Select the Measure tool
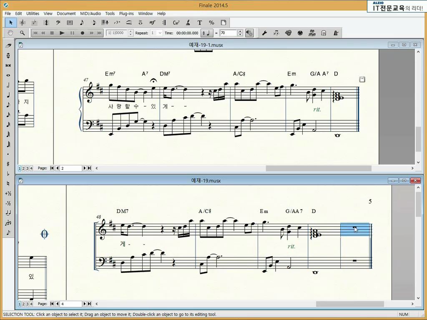The image size is (427, 320). point(70,22)
